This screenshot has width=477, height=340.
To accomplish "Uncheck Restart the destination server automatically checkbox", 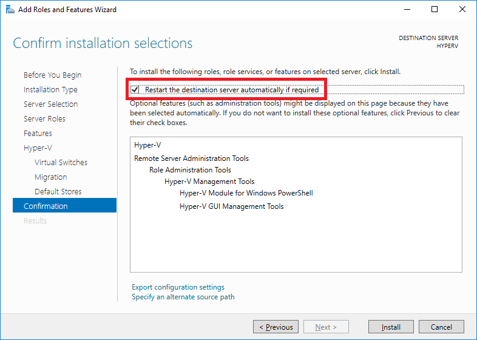I will pos(135,89).
